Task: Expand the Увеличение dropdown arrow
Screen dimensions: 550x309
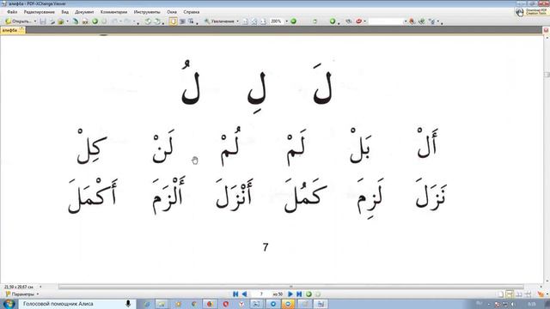Action: click(x=237, y=21)
